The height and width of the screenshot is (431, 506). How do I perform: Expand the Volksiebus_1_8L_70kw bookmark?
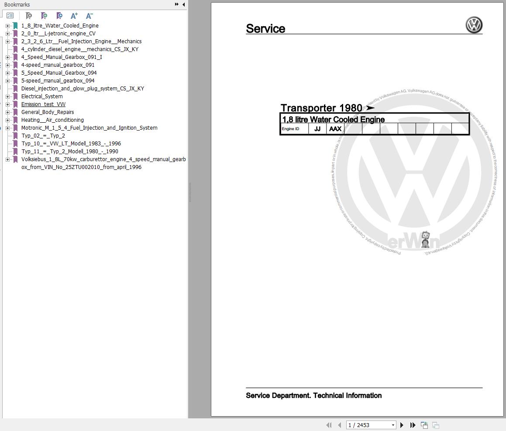pyautogui.click(x=7, y=159)
